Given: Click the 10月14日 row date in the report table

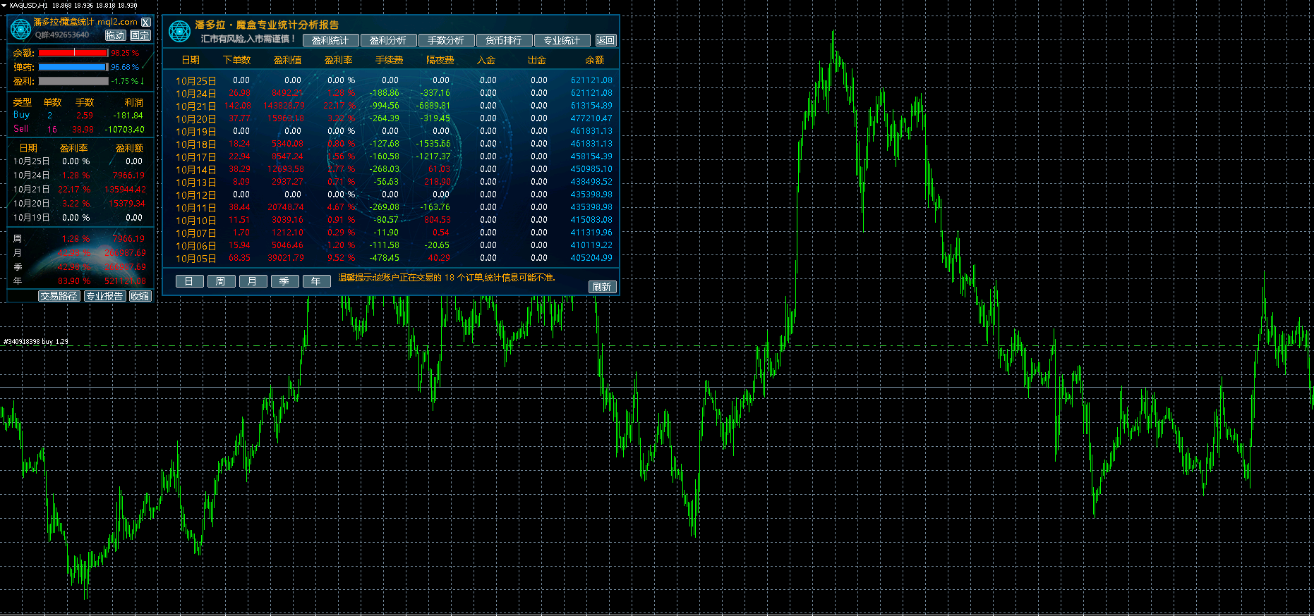Looking at the screenshot, I should pos(196,170).
